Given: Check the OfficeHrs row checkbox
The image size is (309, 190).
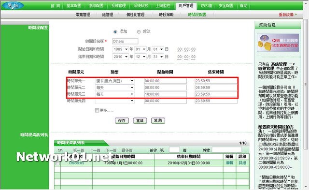Looking at the screenshot, I should point(57,163).
